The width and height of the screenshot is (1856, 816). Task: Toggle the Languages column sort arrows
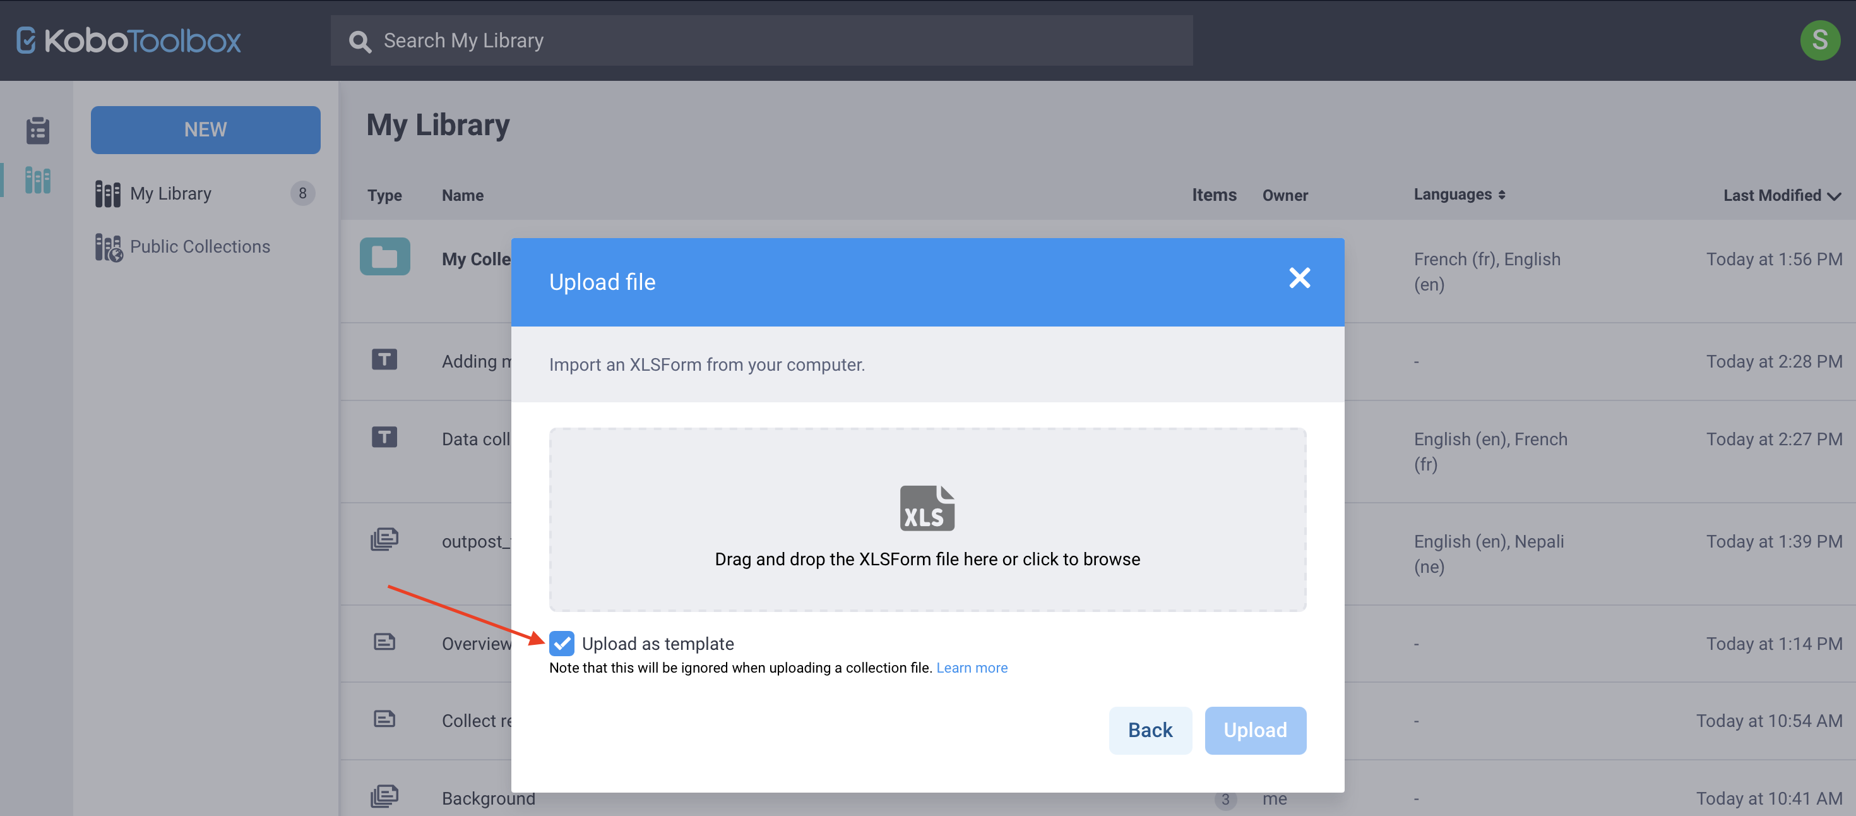[x=1502, y=195]
